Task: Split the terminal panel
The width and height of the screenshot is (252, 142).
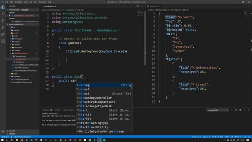Action: click(x=236, y=110)
